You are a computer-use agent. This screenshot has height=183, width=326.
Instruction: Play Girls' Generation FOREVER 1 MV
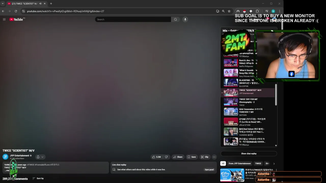tap(248, 112)
